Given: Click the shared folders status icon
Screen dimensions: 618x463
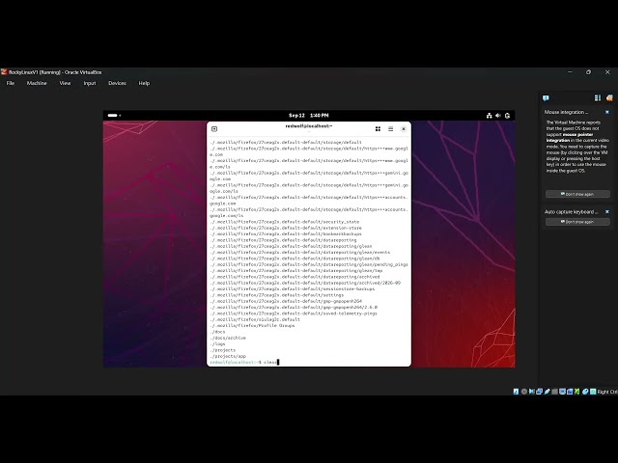Looking at the screenshot, I should [x=554, y=392].
